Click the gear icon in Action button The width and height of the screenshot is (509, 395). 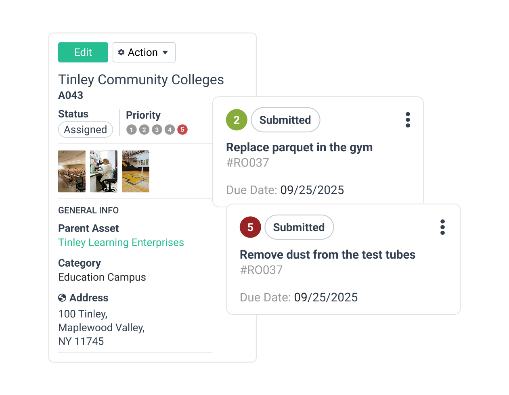(x=121, y=52)
